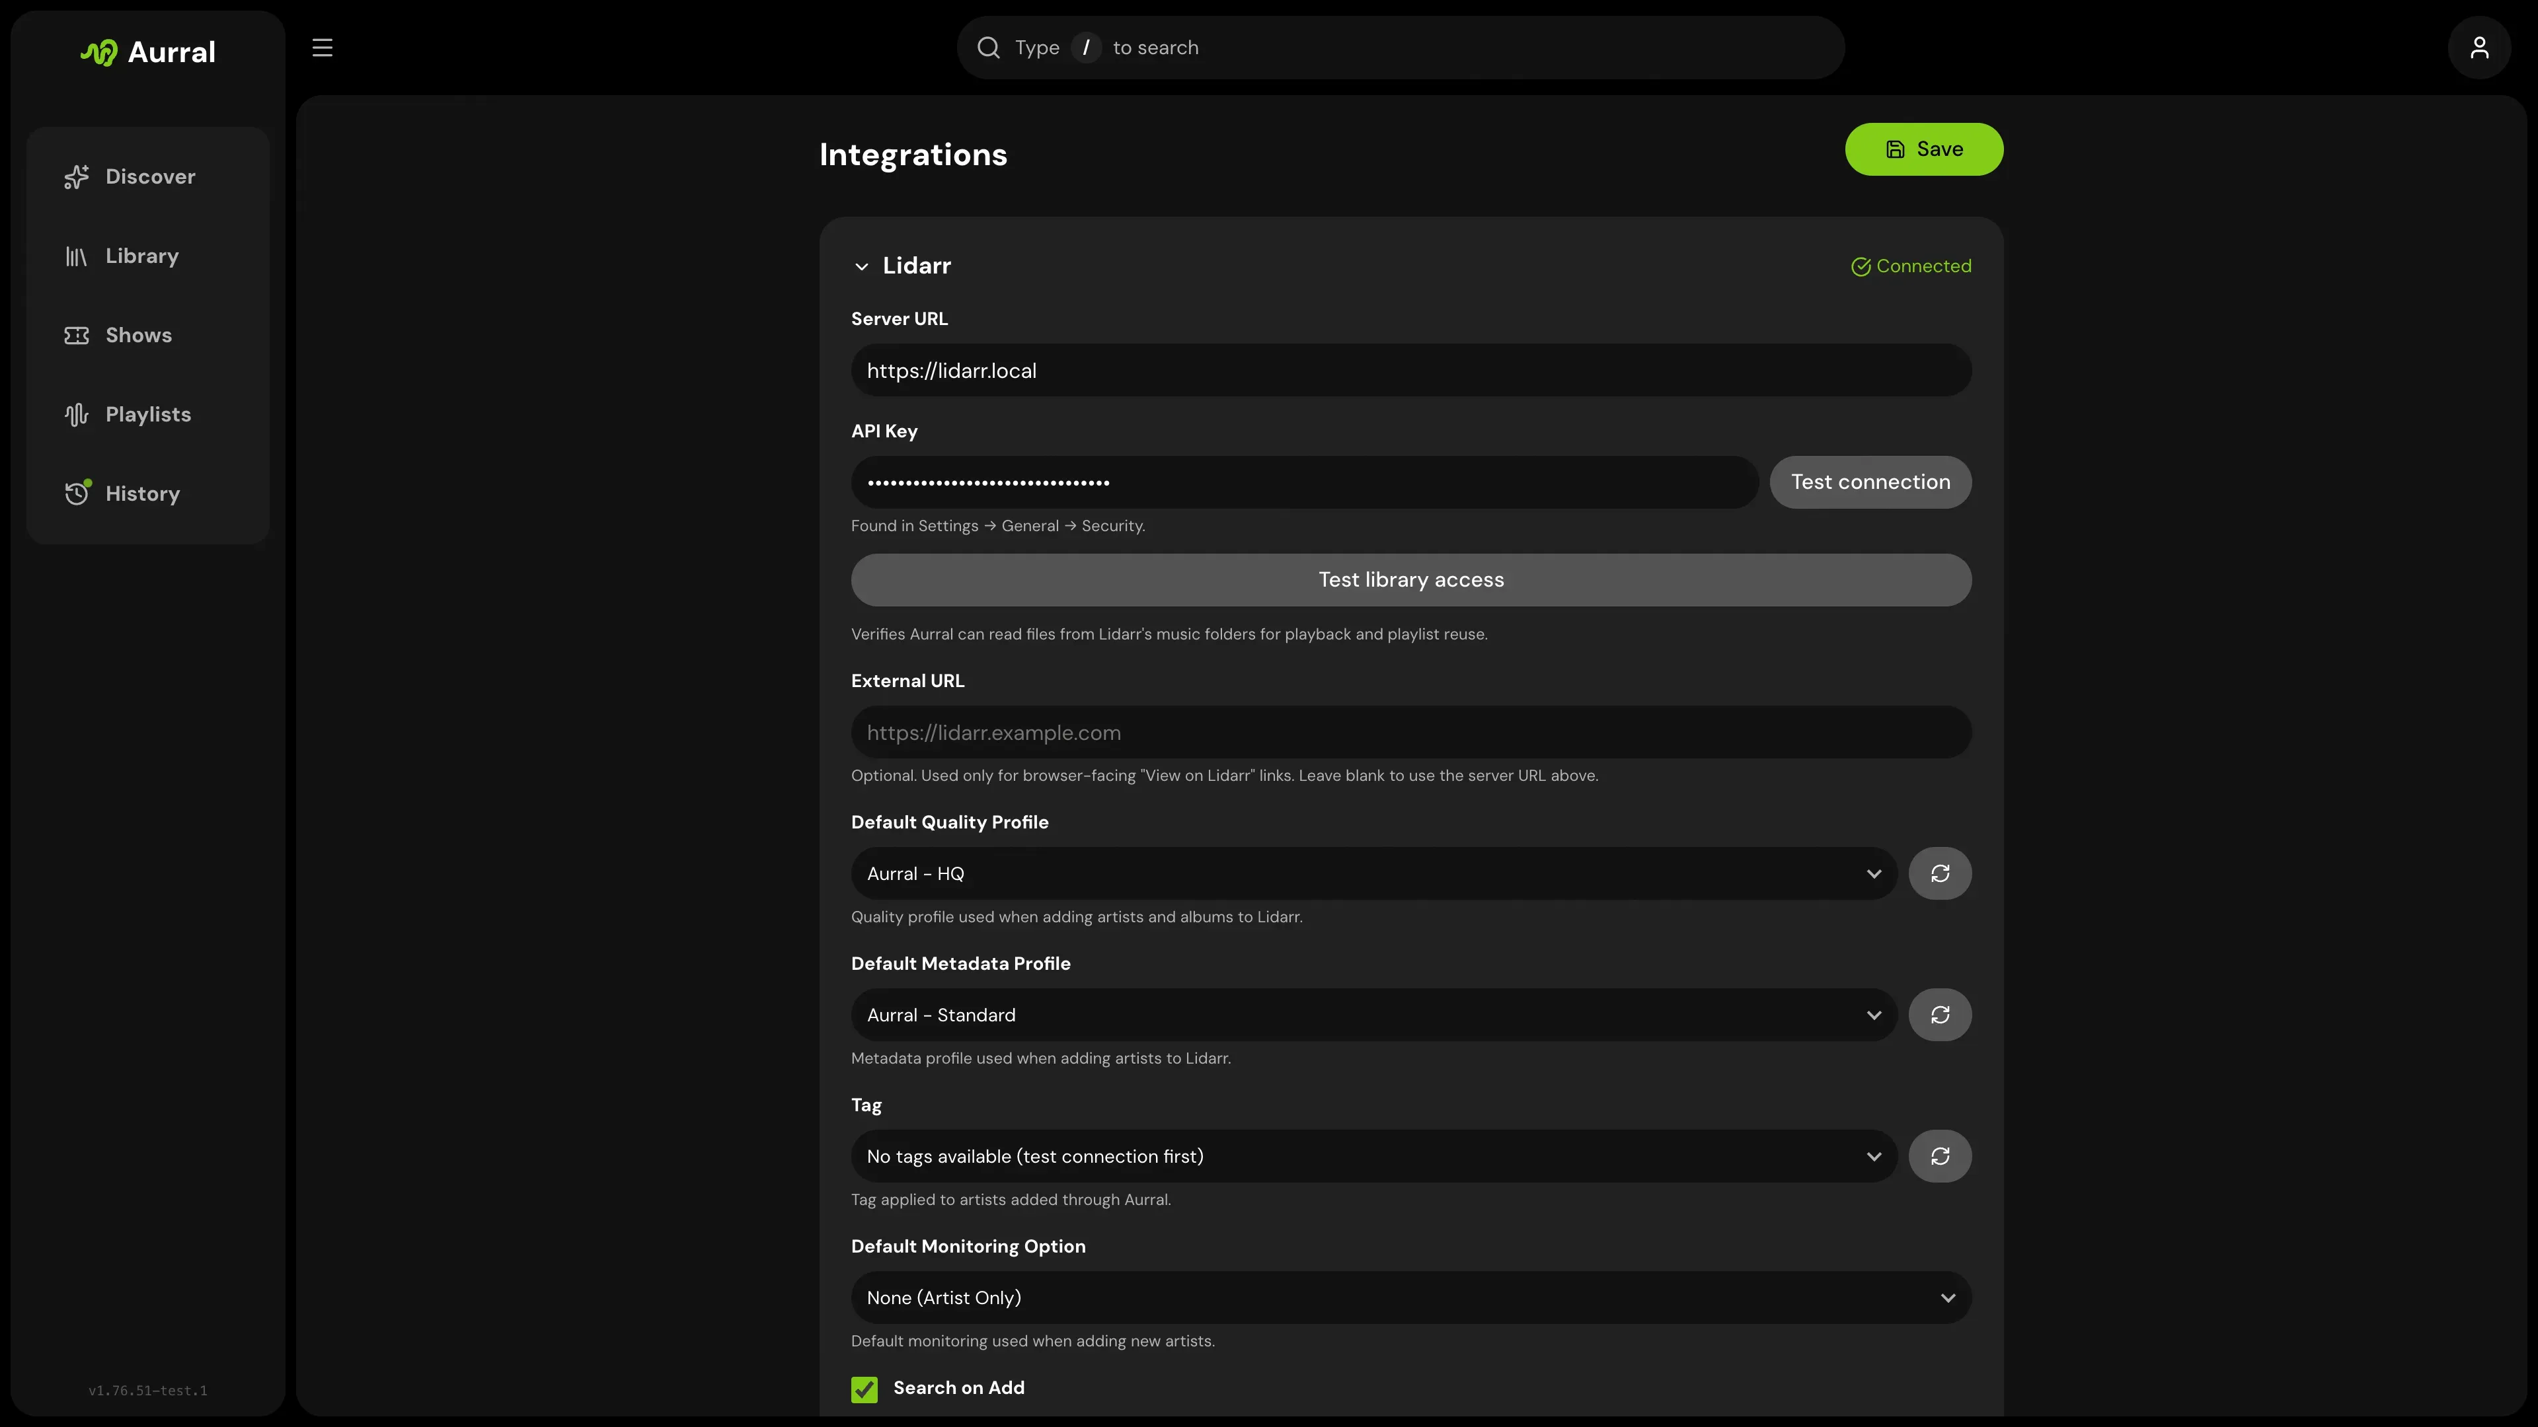Refresh the quality profiles list
Viewport: 2538px width, 1427px height.
(1939, 873)
